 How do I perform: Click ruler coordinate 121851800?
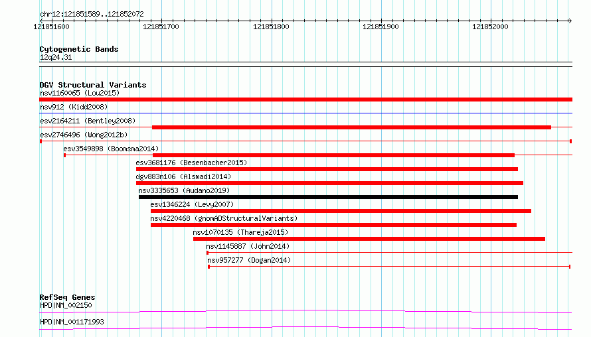click(271, 27)
